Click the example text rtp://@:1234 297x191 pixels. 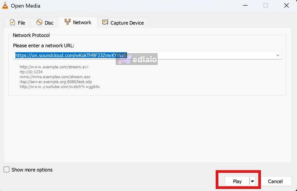coord(31,72)
